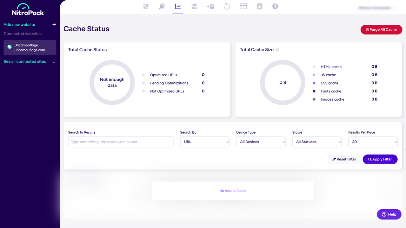Apply the current filter settings
The image size is (406, 228).
coord(380,159)
